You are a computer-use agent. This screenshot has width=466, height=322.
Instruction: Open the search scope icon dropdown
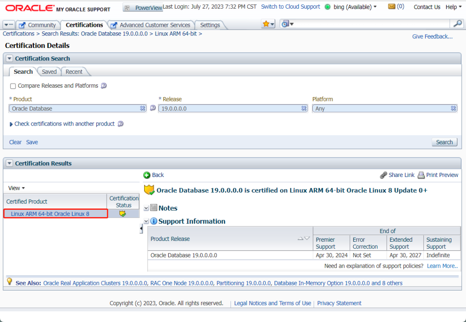click(287, 24)
